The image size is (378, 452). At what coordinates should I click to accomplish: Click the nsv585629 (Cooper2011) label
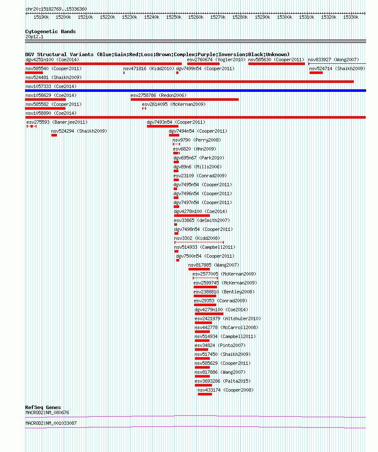tap(223, 364)
